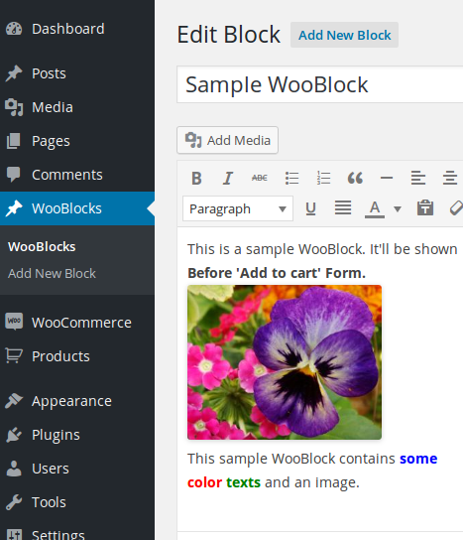Viewport: 463px width, 540px height.
Task: Insert horizontal line separator
Action: [387, 178]
